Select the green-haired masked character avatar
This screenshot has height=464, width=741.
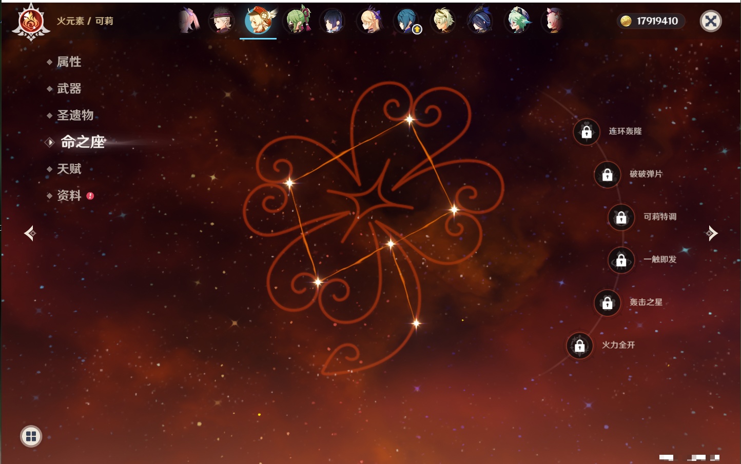point(297,21)
